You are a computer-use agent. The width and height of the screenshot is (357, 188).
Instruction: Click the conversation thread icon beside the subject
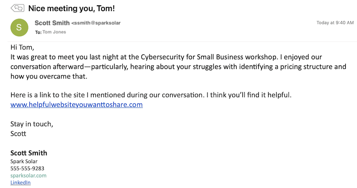[x=17, y=8]
